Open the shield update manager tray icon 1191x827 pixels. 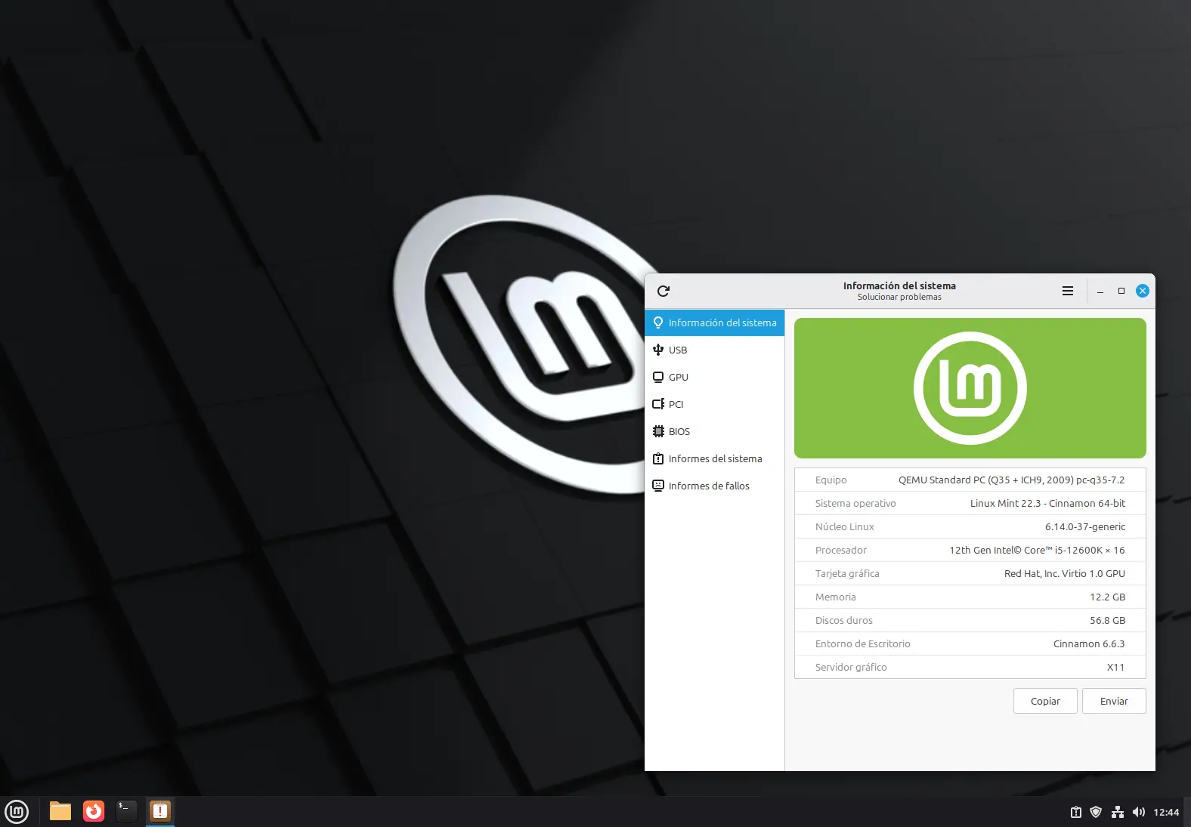1096,813
